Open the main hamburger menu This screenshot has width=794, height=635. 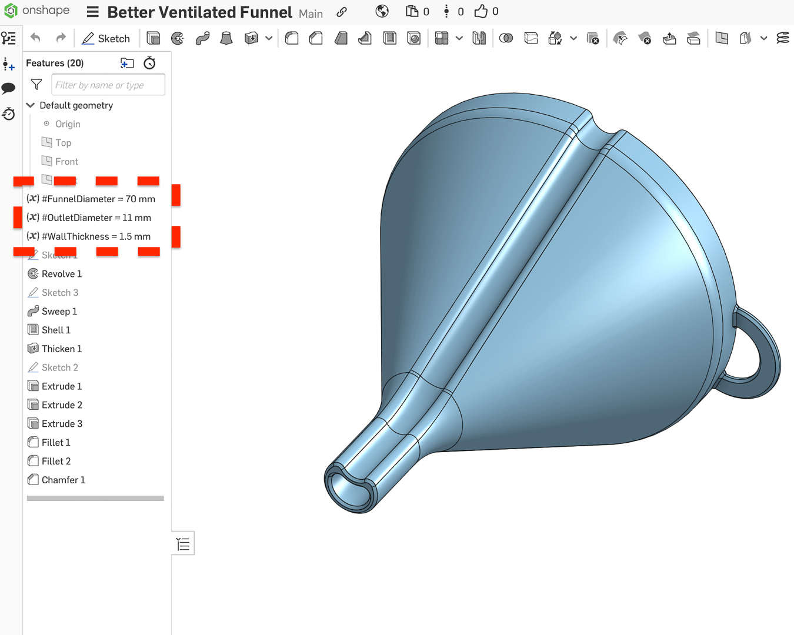[x=92, y=12]
